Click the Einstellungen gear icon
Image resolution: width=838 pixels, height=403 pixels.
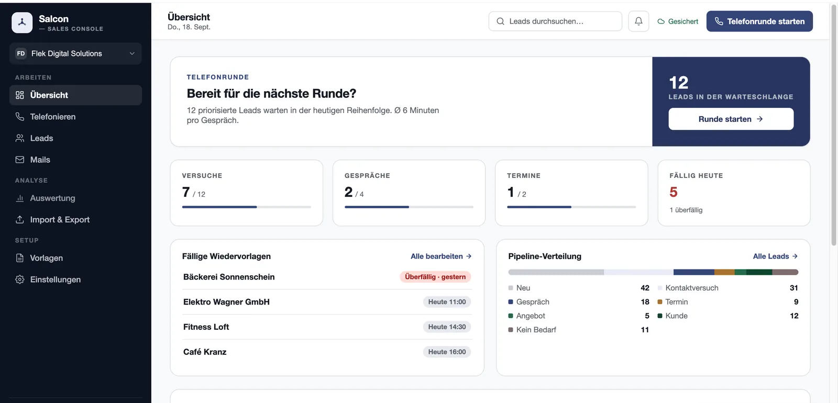tap(20, 279)
